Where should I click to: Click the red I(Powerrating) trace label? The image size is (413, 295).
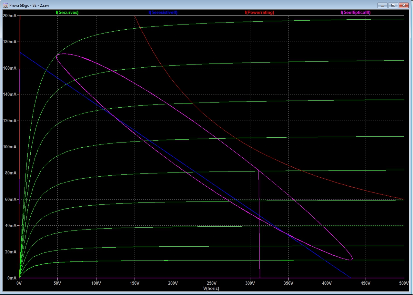(259, 13)
